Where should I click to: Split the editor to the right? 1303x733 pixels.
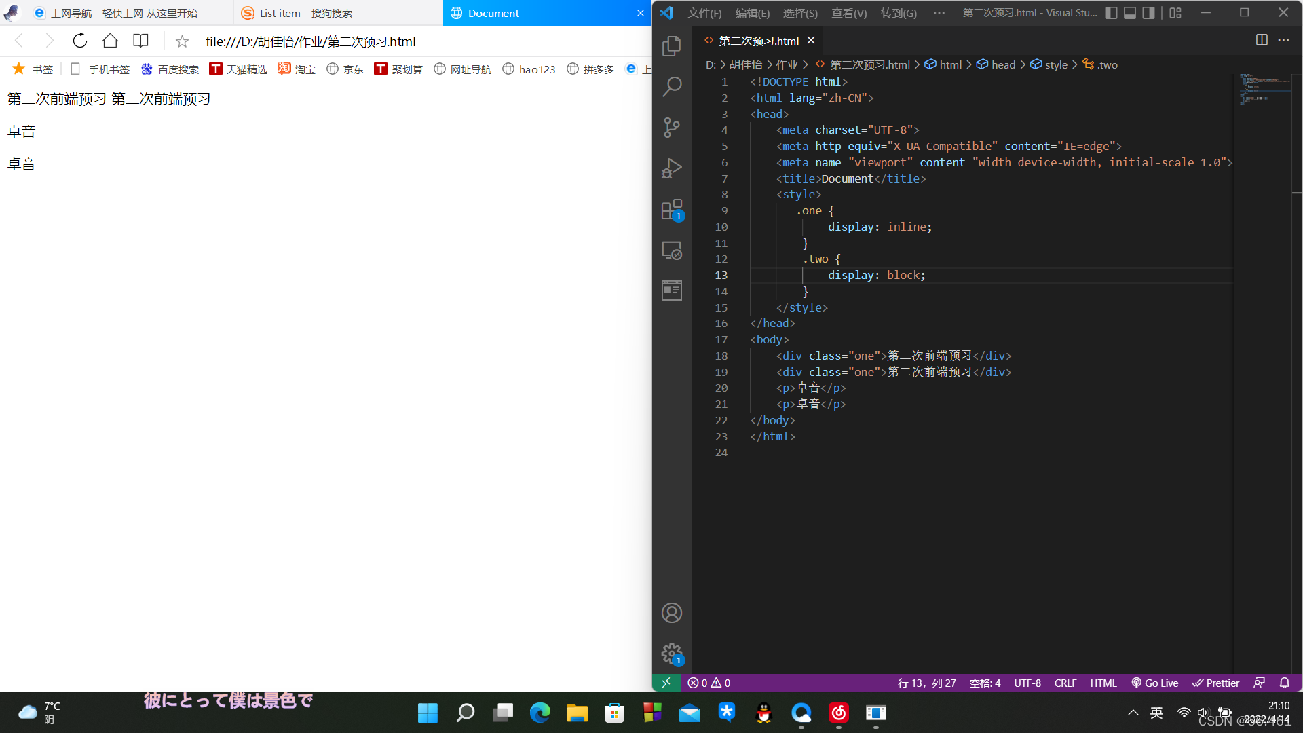coord(1262,40)
